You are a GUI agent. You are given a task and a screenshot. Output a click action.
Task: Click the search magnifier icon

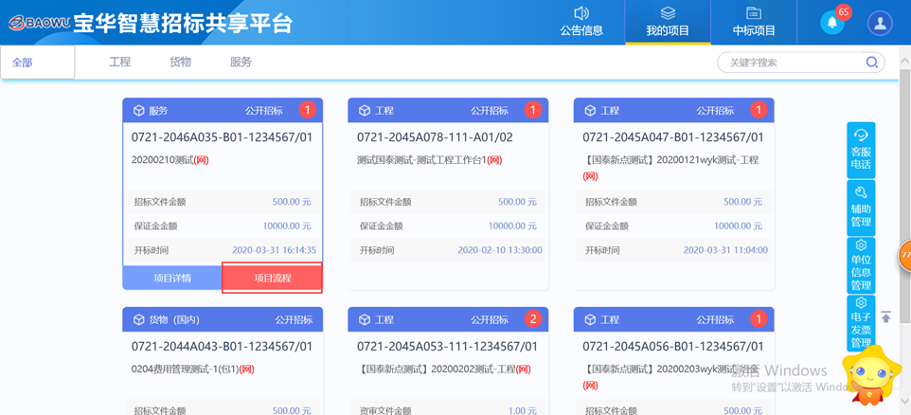(871, 63)
